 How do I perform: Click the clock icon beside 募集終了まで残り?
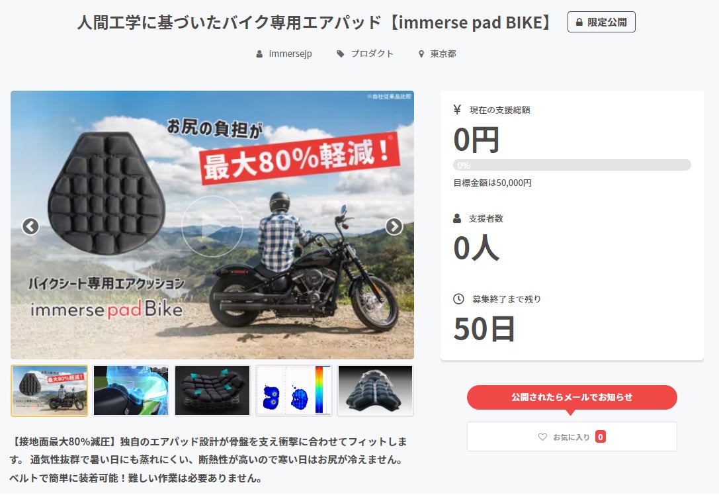point(458,298)
